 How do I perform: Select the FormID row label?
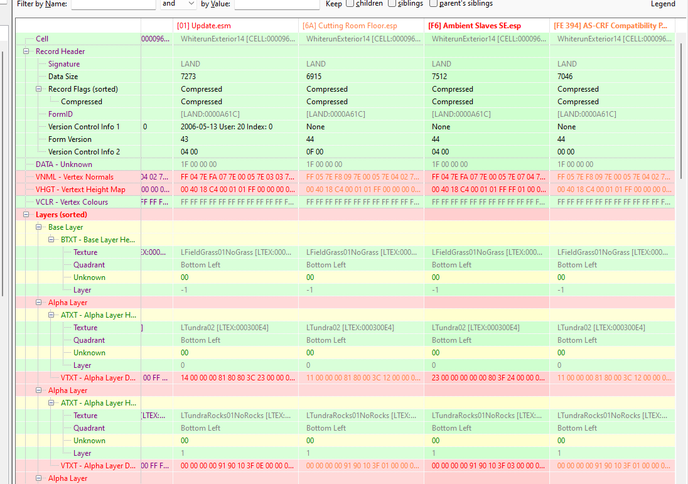pyautogui.click(x=60, y=114)
